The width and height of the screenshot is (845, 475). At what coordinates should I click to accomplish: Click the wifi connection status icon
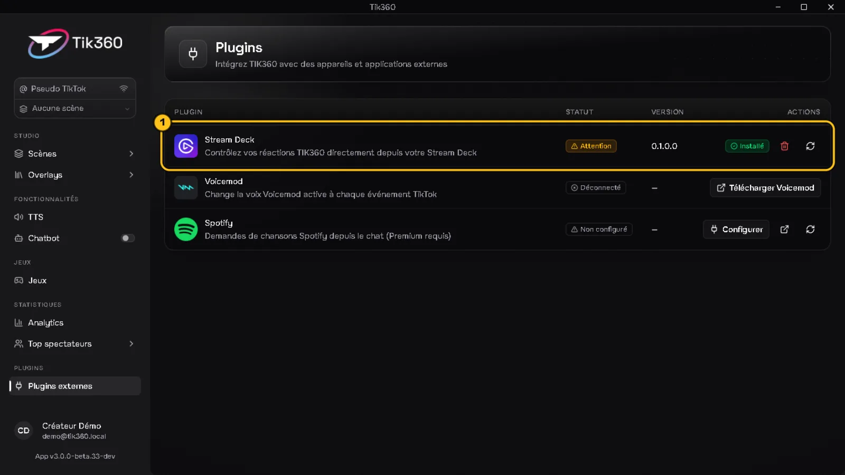tap(124, 89)
